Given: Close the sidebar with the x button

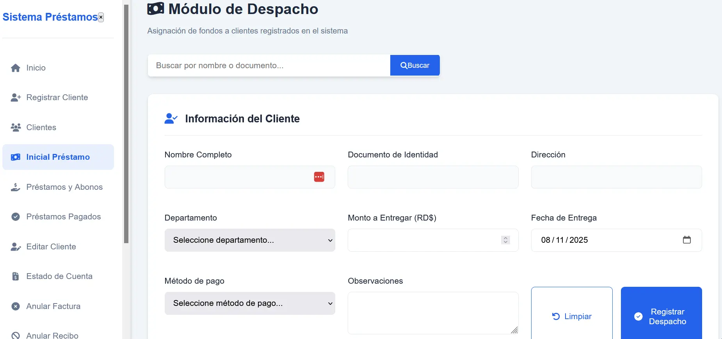Looking at the screenshot, I should (101, 17).
